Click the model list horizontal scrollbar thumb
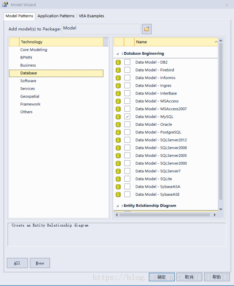 (x=165, y=215)
